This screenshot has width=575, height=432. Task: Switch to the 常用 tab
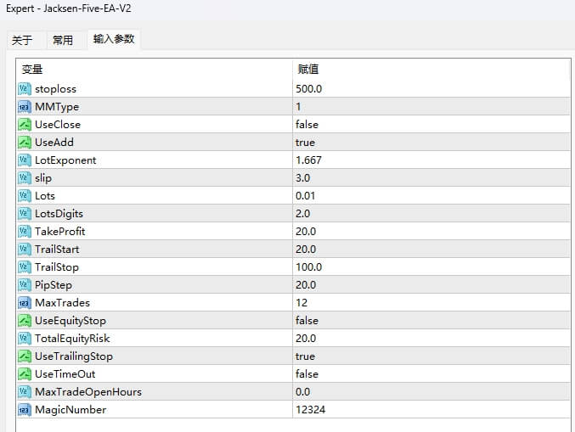point(63,40)
